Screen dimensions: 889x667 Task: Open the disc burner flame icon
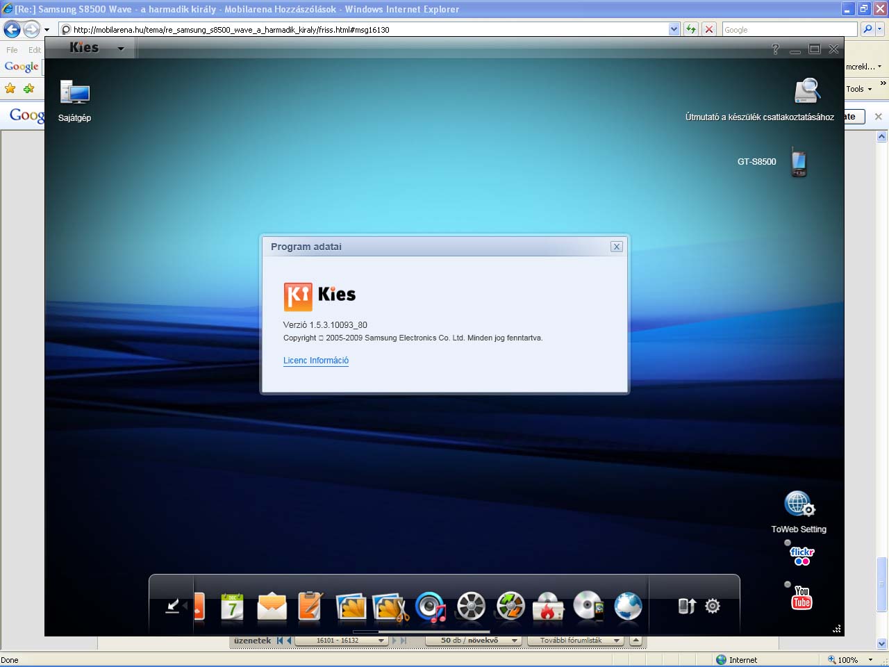548,607
